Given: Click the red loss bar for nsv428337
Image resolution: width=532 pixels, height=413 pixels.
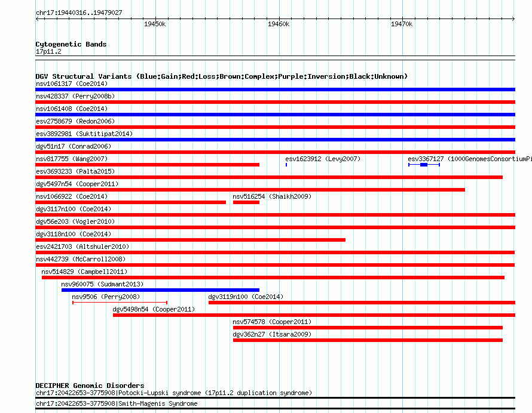Looking at the screenshot, I should pyautogui.click(x=275, y=102).
